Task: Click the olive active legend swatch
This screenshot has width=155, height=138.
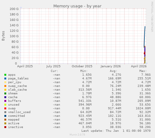Action: pyautogui.click(x=5, y=123)
